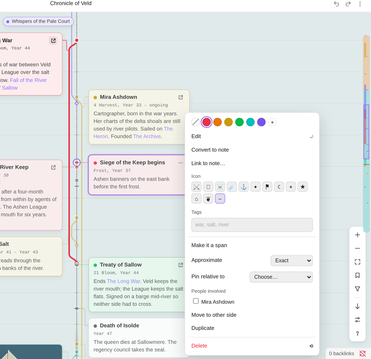Open The Archive link
Screen dimensions: 371x359
point(147,136)
